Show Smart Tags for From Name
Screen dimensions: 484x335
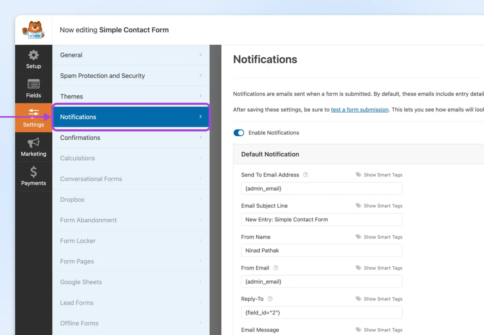pos(379,237)
